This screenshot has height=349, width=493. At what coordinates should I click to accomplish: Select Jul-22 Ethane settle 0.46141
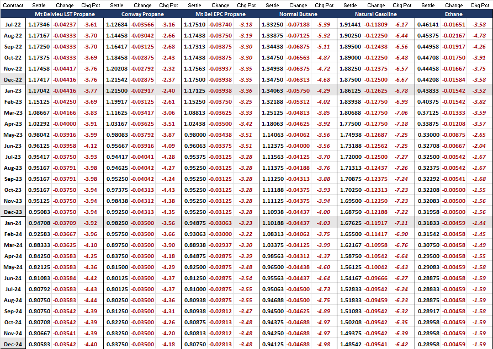pos(428,24)
